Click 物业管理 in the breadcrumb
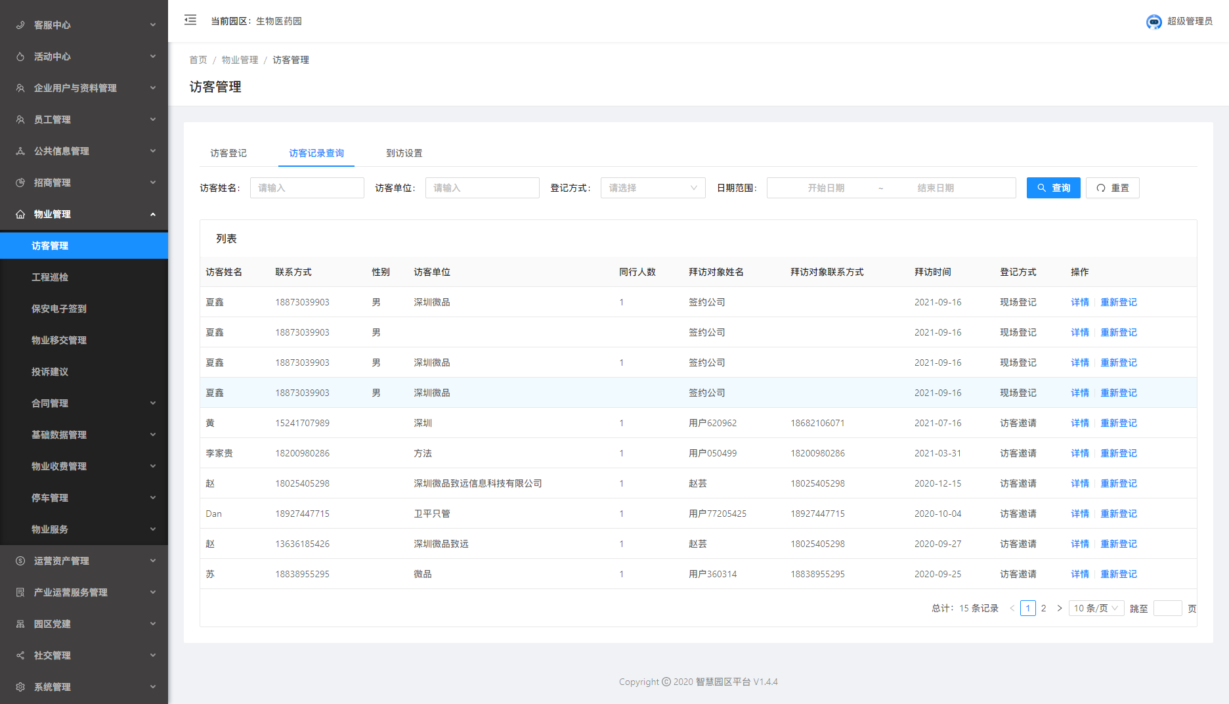Screen dimensions: 1229x704 pos(240,60)
